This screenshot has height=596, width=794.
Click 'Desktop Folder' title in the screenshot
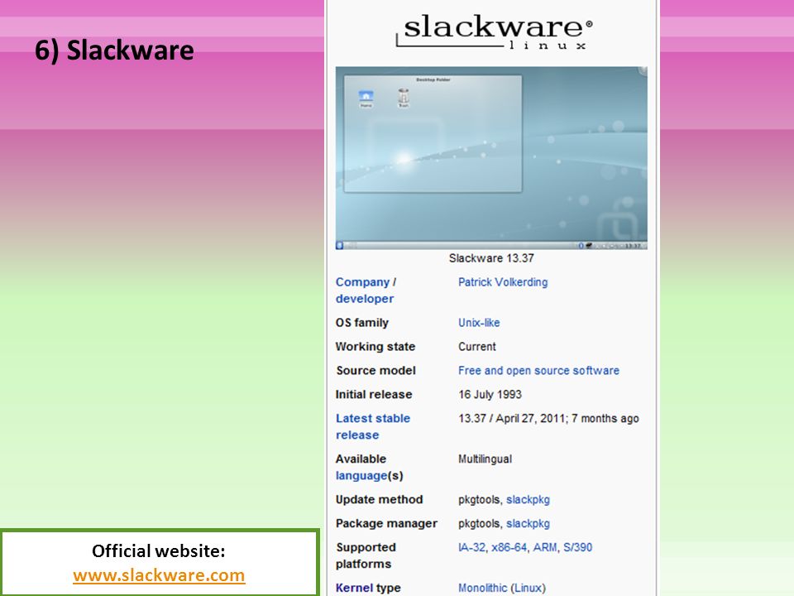coord(433,79)
